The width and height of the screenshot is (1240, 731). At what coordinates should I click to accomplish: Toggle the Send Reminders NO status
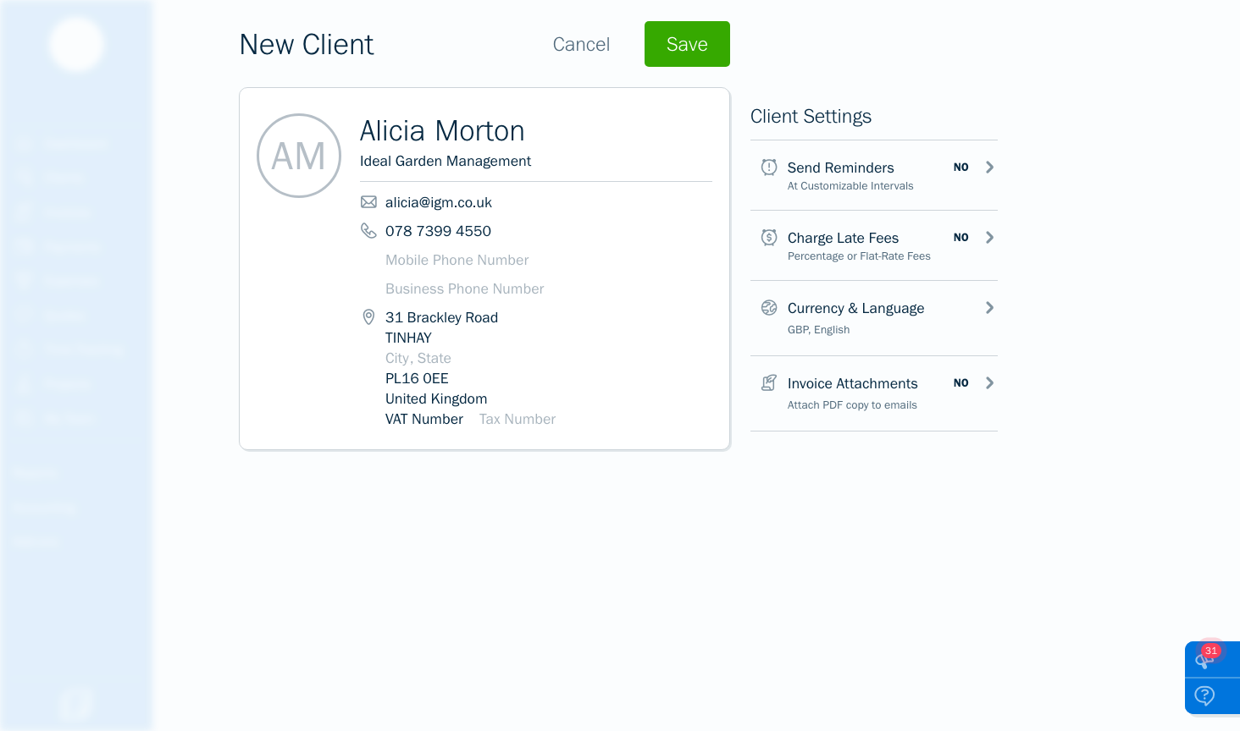pos(960,168)
